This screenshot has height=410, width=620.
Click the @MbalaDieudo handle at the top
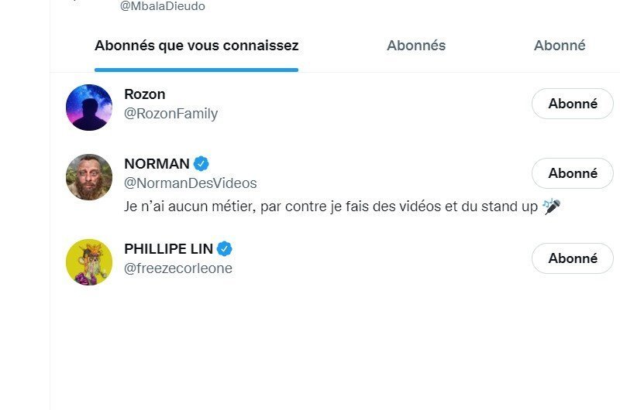pyautogui.click(x=162, y=6)
